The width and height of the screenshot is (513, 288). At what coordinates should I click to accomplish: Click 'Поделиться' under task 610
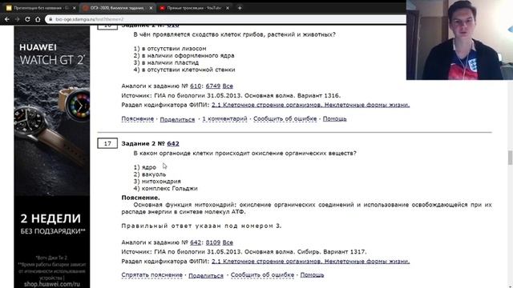(177, 119)
